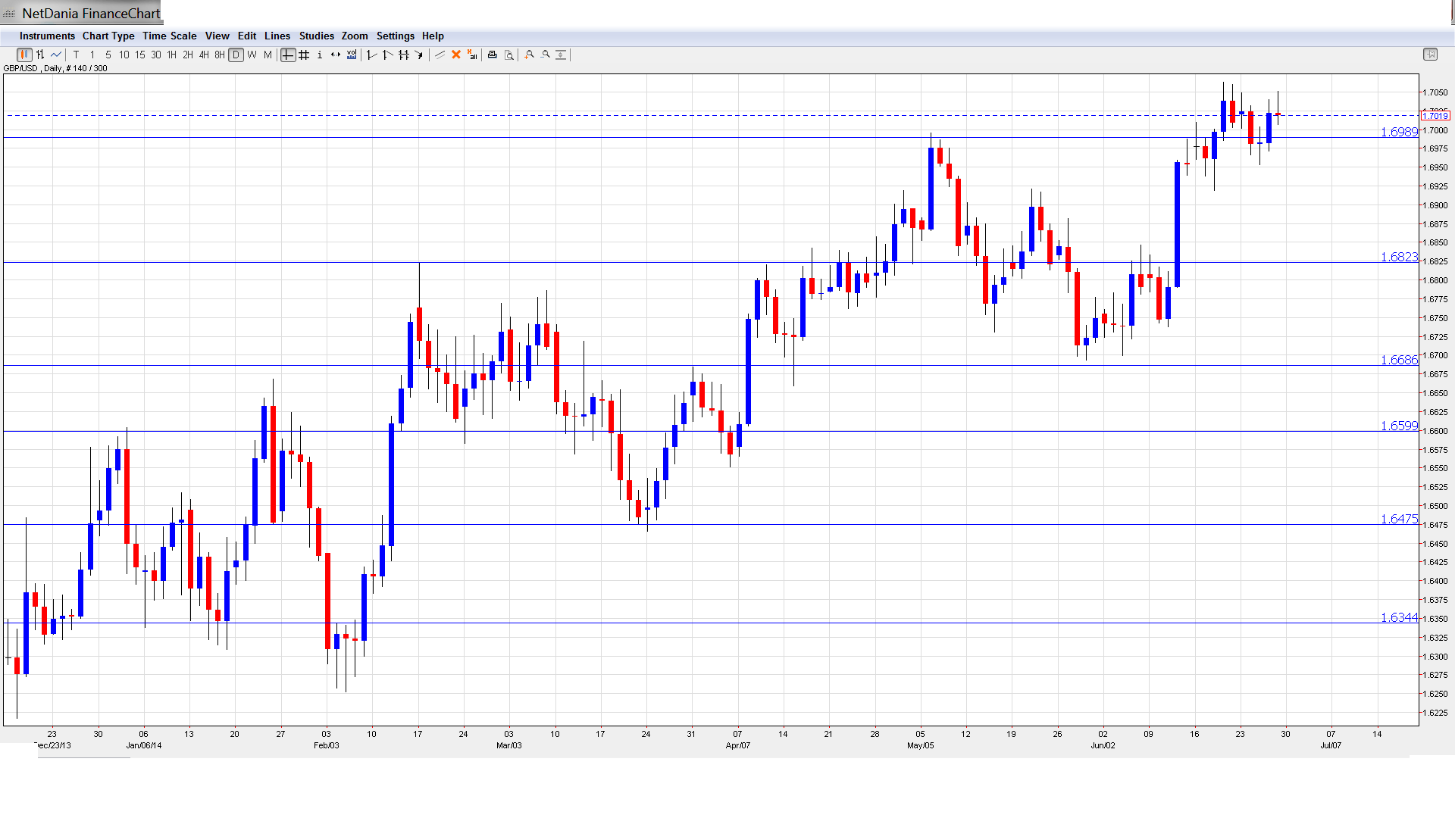The image size is (1455, 818).
Task: Click the zoom in magnifier icon
Action: tap(530, 55)
